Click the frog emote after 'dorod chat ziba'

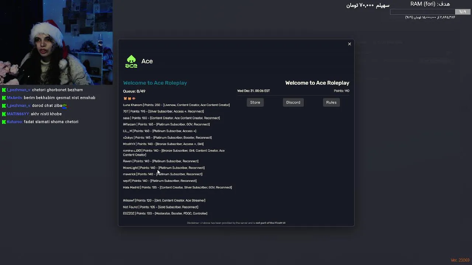coord(65,106)
